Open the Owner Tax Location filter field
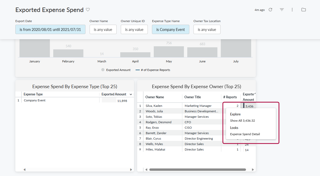 tap(207, 30)
